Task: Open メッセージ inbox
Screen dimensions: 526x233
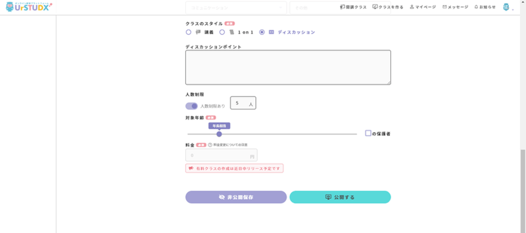Action: [x=455, y=7]
